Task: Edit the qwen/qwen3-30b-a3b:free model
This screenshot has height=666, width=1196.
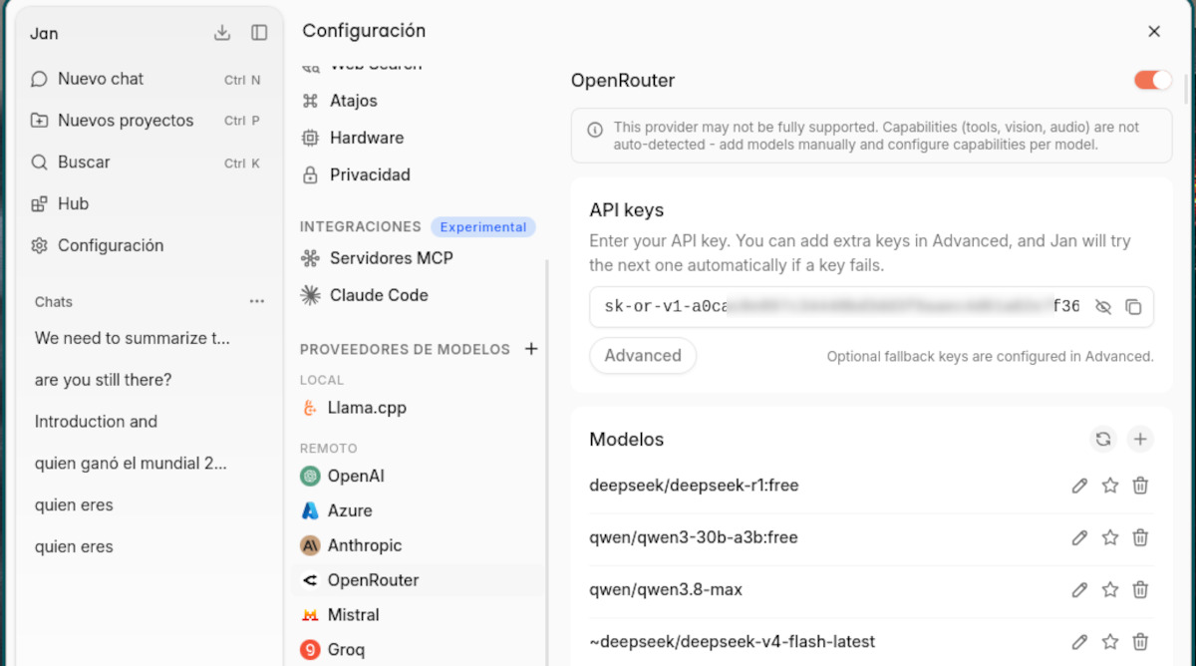Action: pos(1079,537)
